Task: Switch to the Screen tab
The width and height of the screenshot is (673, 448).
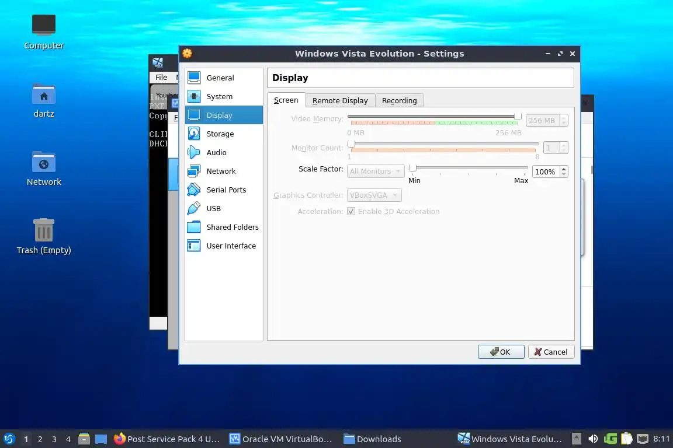Action: pyautogui.click(x=286, y=100)
